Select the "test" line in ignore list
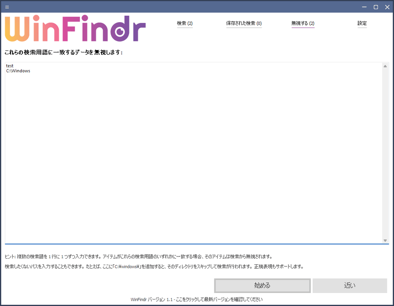This screenshot has height=306, width=394. pyautogui.click(x=10, y=66)
